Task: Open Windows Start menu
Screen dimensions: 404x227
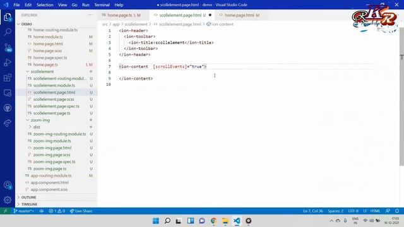Action: pos(156,221)
